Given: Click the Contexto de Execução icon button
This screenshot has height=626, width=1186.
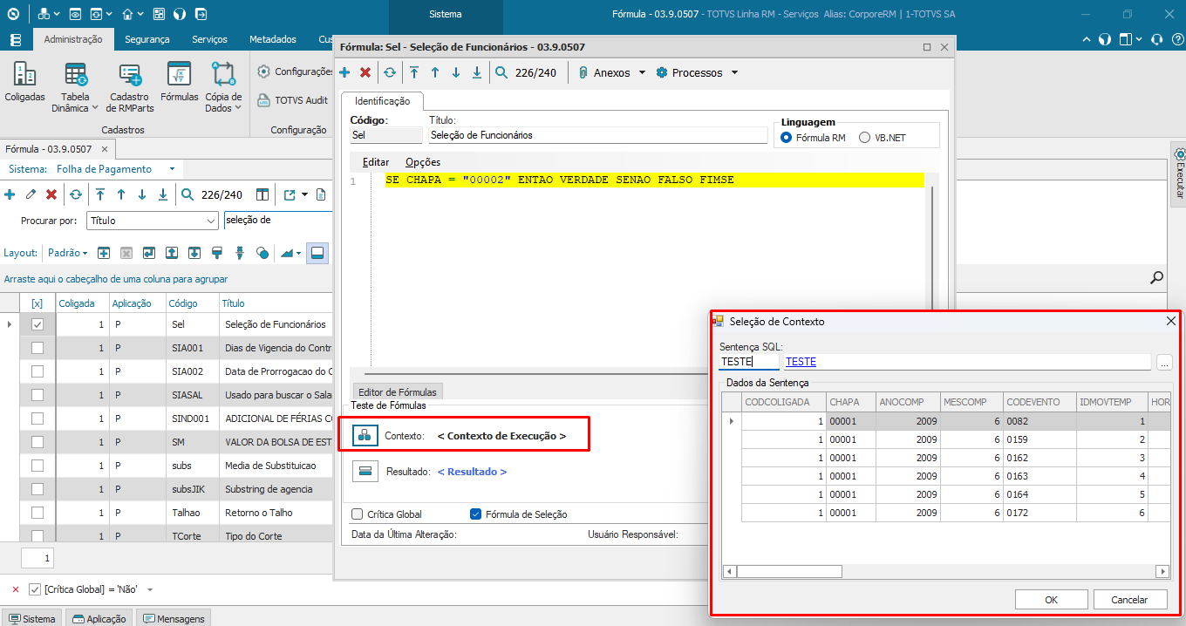Looking at the screenshot, I should (365, 435).
